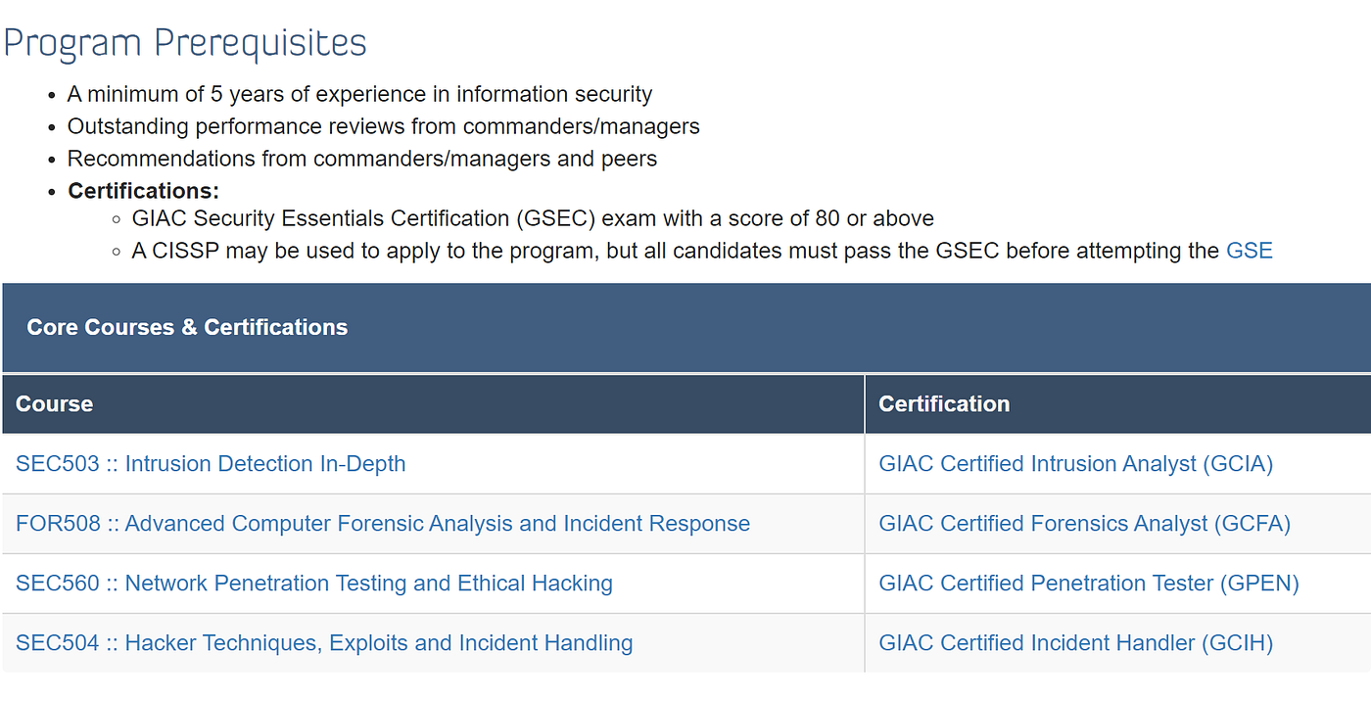Viewport: 1371px width, 702px height.
Task: Click the CISSP may be used sentence
Action: (x=702, y=251)
